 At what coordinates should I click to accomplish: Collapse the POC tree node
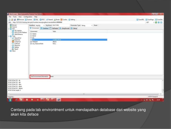coord(9,29)
